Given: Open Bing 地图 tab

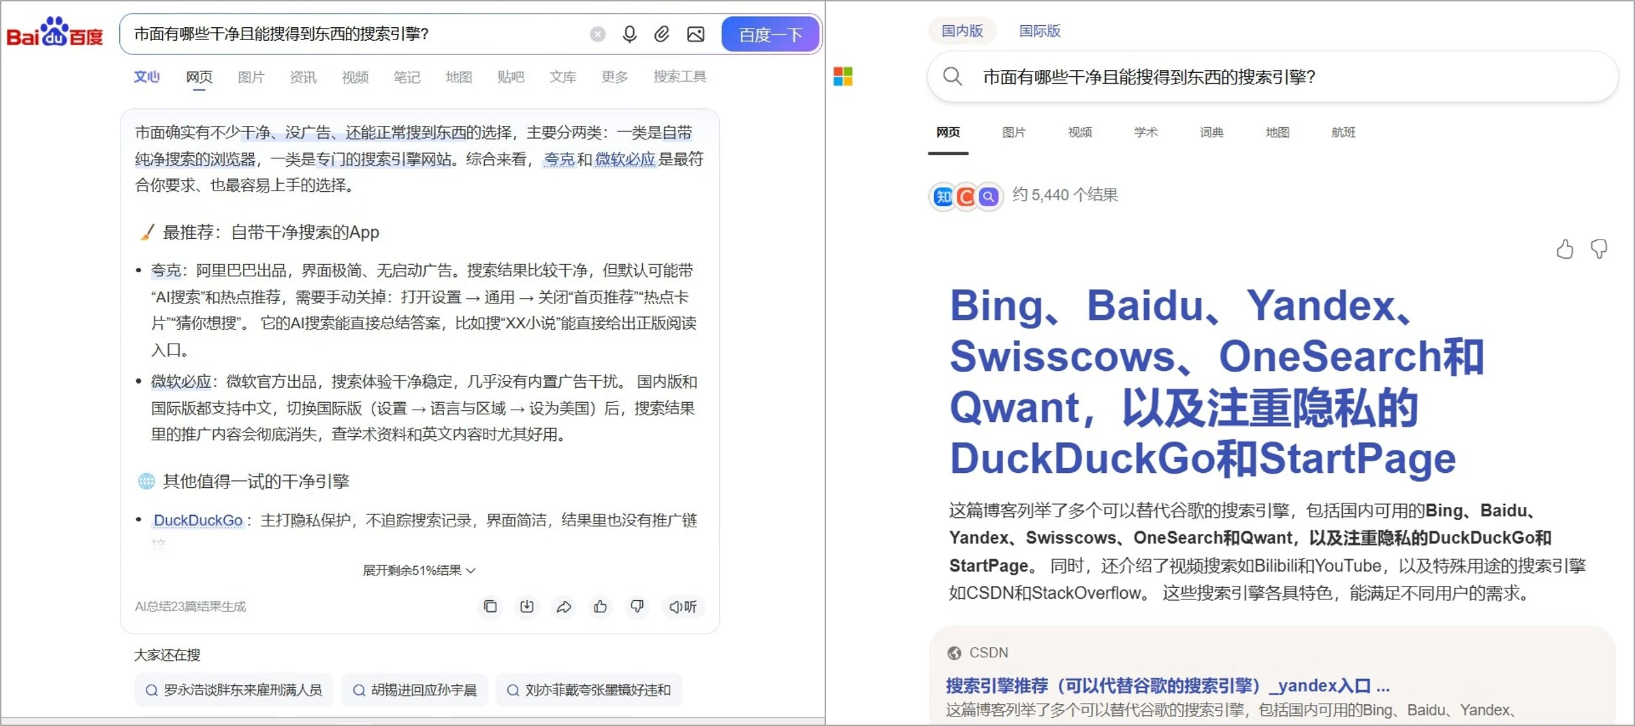Looking at the screenshot, I should (x=1277, y=133).
